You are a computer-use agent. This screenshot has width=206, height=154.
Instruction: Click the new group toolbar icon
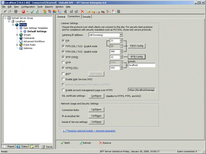[54, 12]
